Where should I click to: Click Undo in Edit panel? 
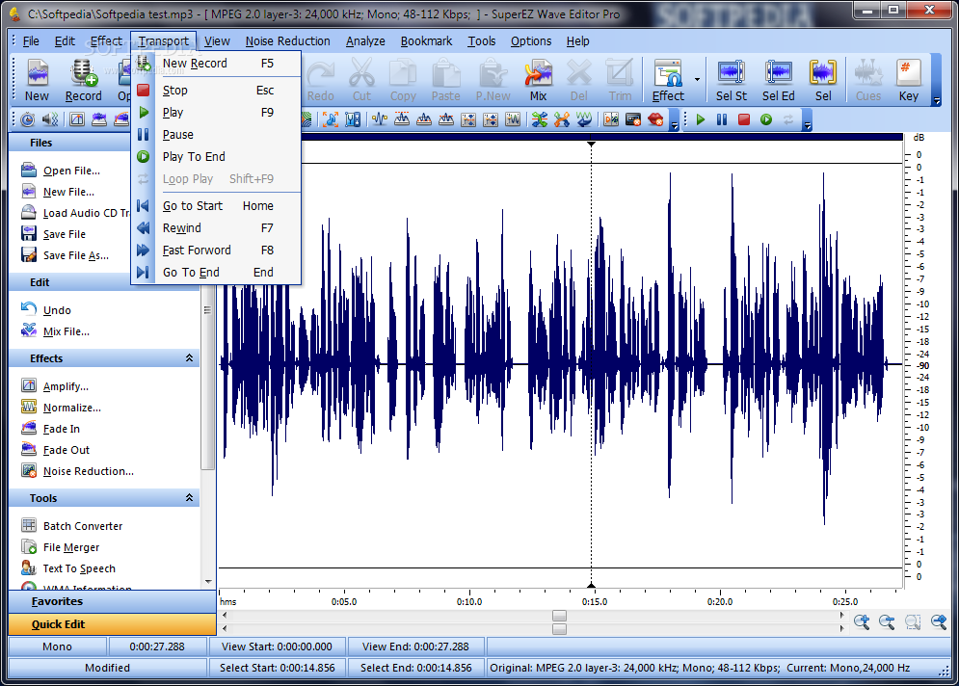46,310
